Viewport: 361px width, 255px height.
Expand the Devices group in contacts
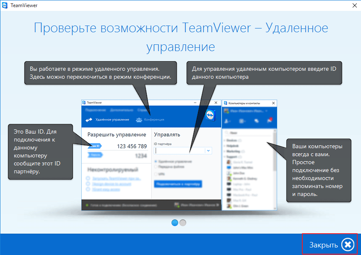tap(225, 140)
